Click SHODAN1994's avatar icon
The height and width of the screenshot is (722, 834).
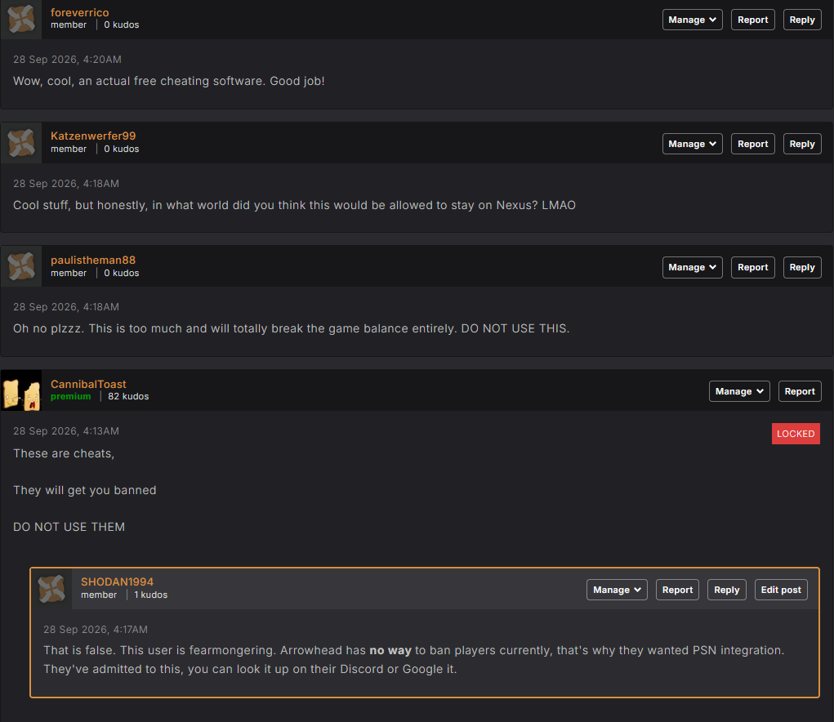pyautogui.click(x=51, y=589)
